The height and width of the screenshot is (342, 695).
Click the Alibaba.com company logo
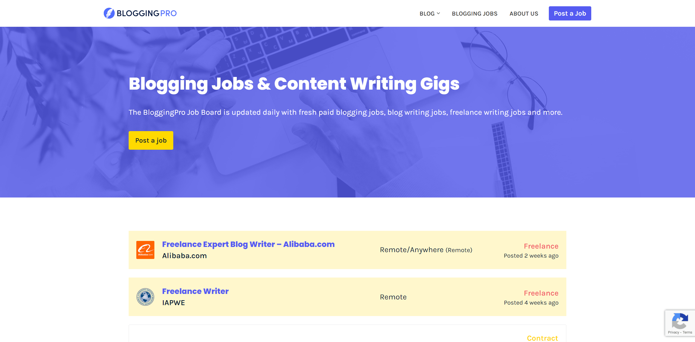pos(145,249)
